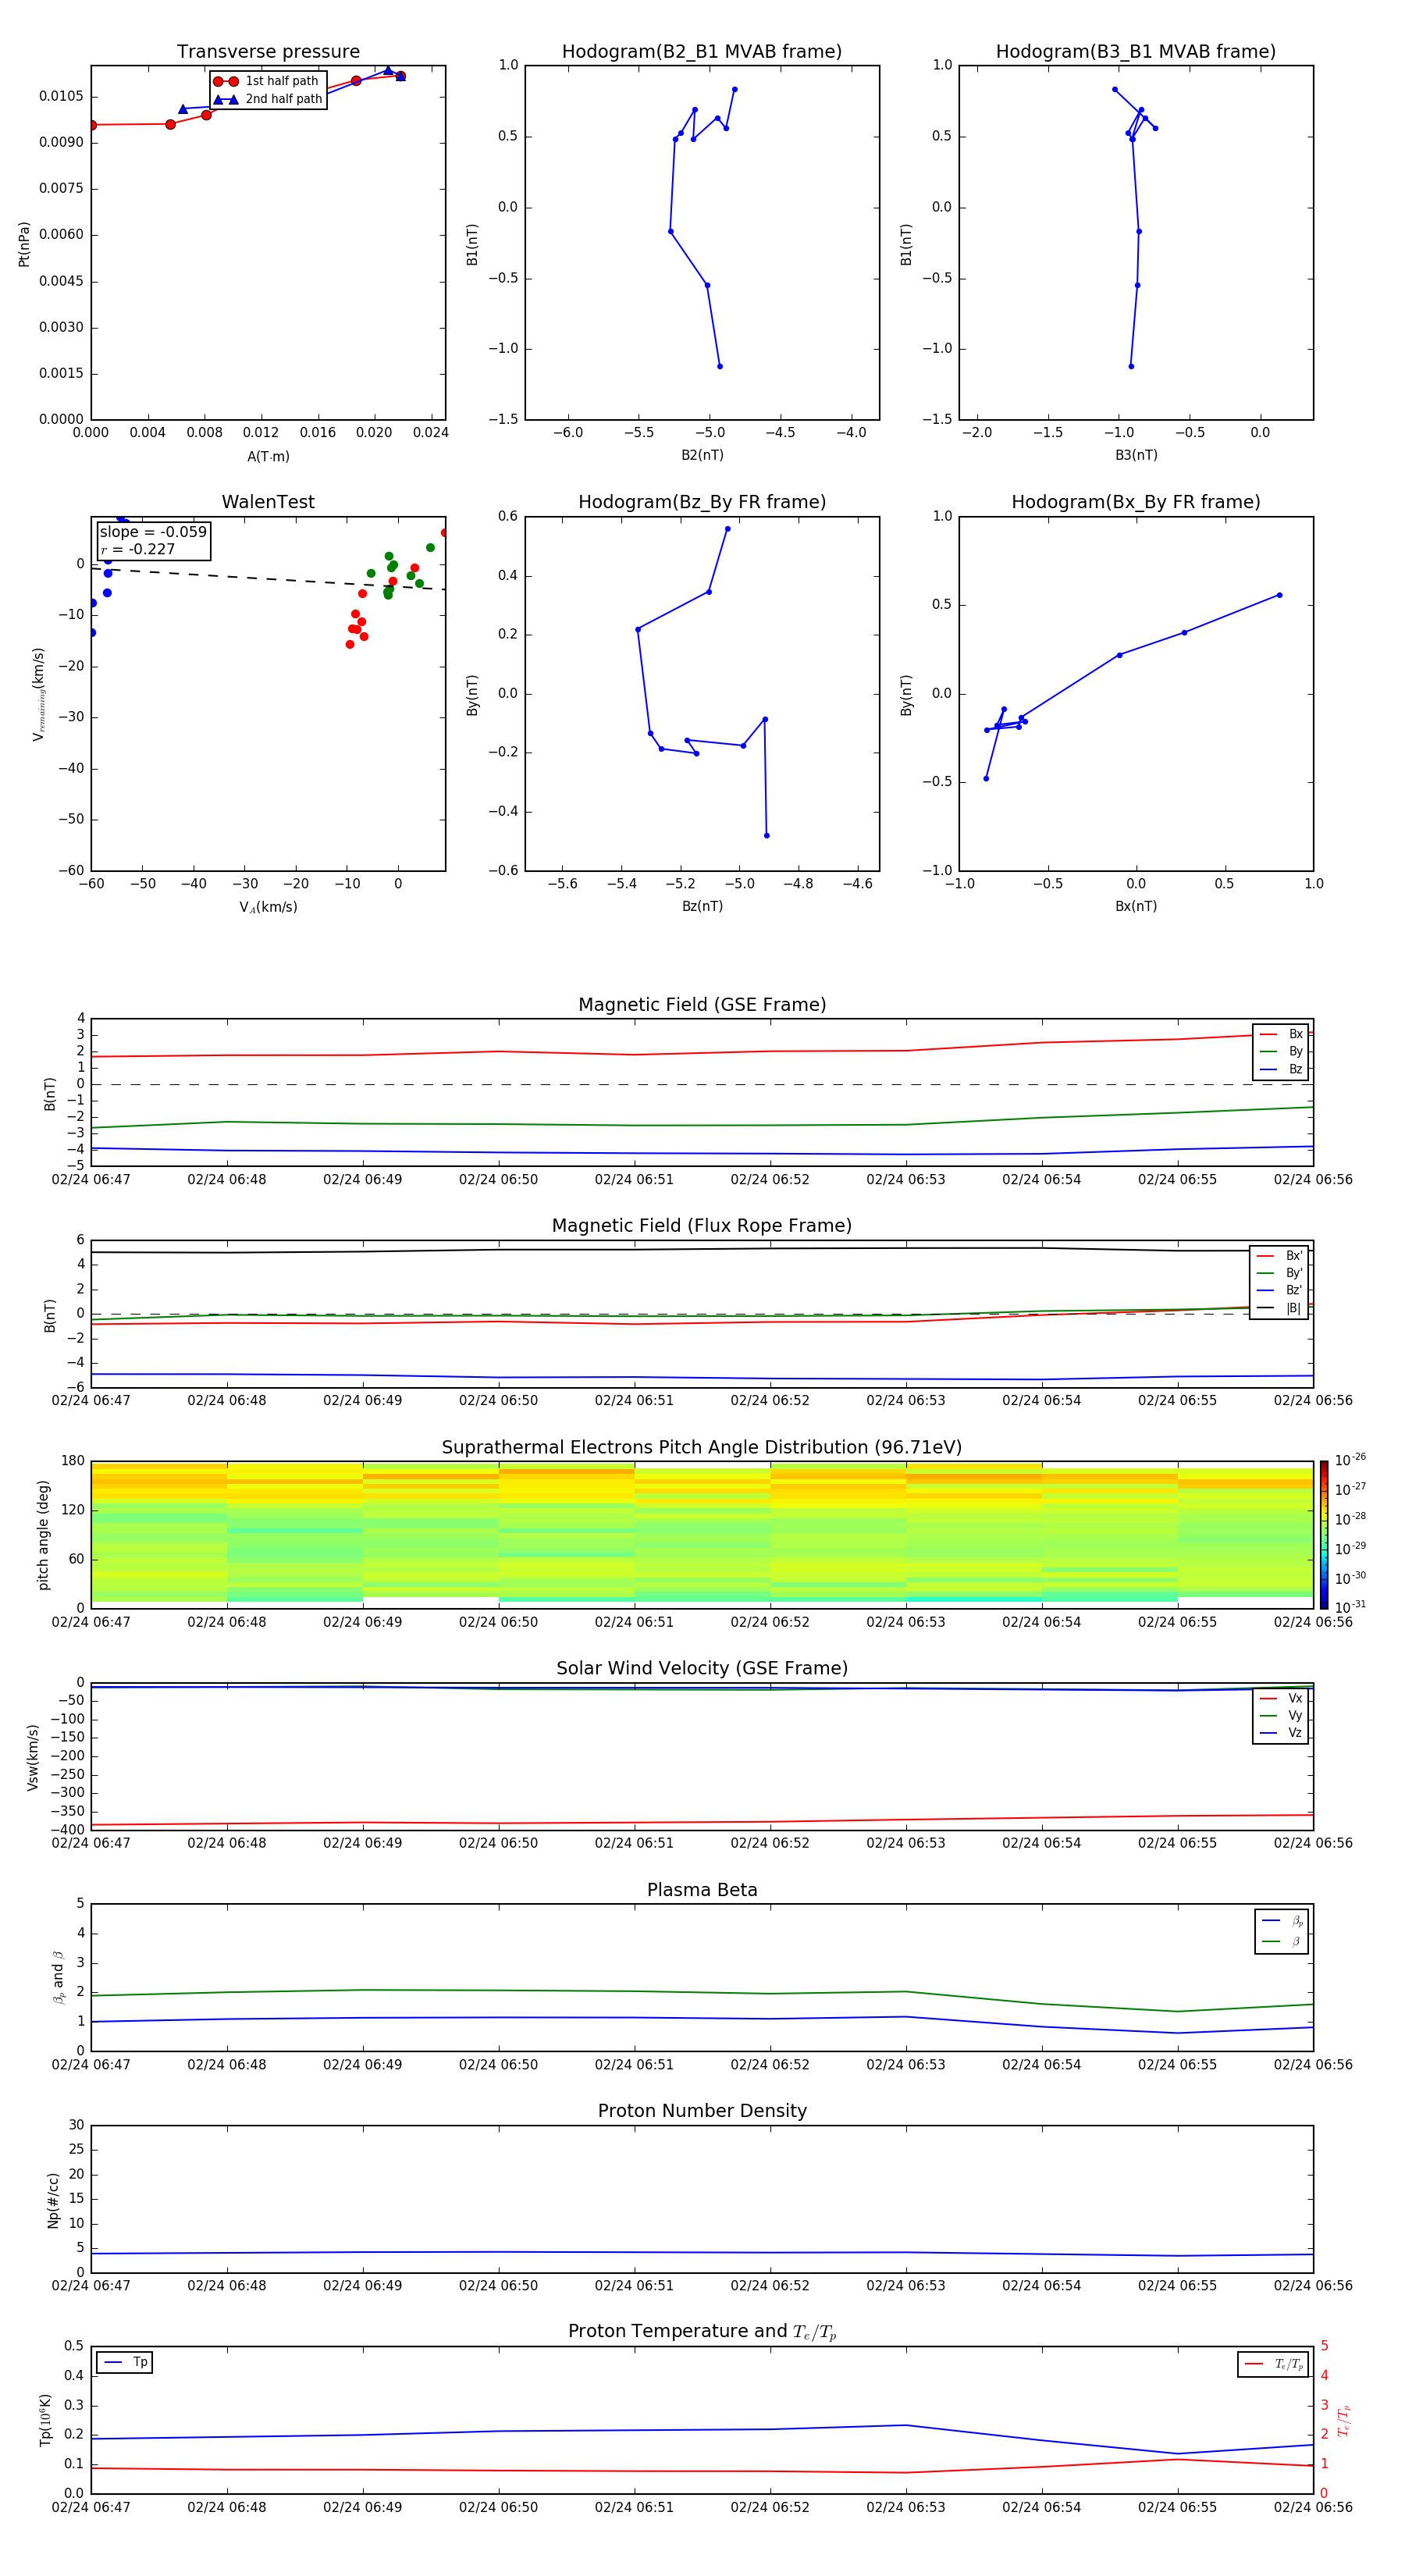Click the 'Bz(nT)' x-axis label
Screen dimensions: 1405x2576
702,906
